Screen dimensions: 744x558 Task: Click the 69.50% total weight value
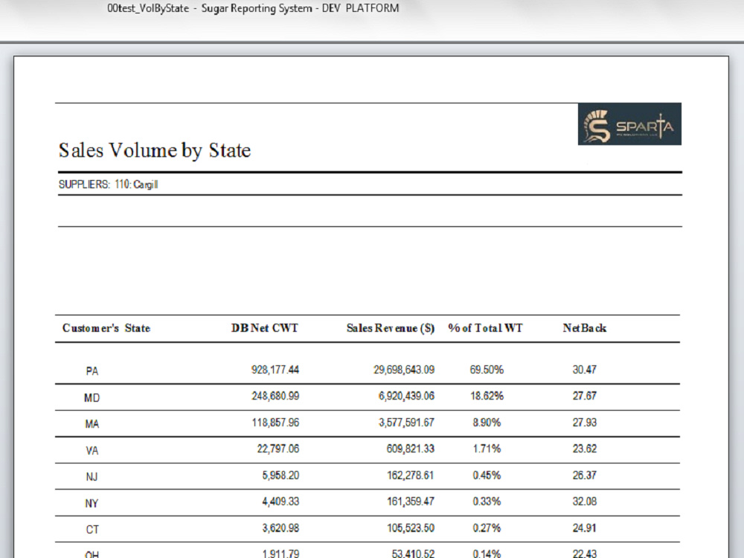tap(487, 370)
